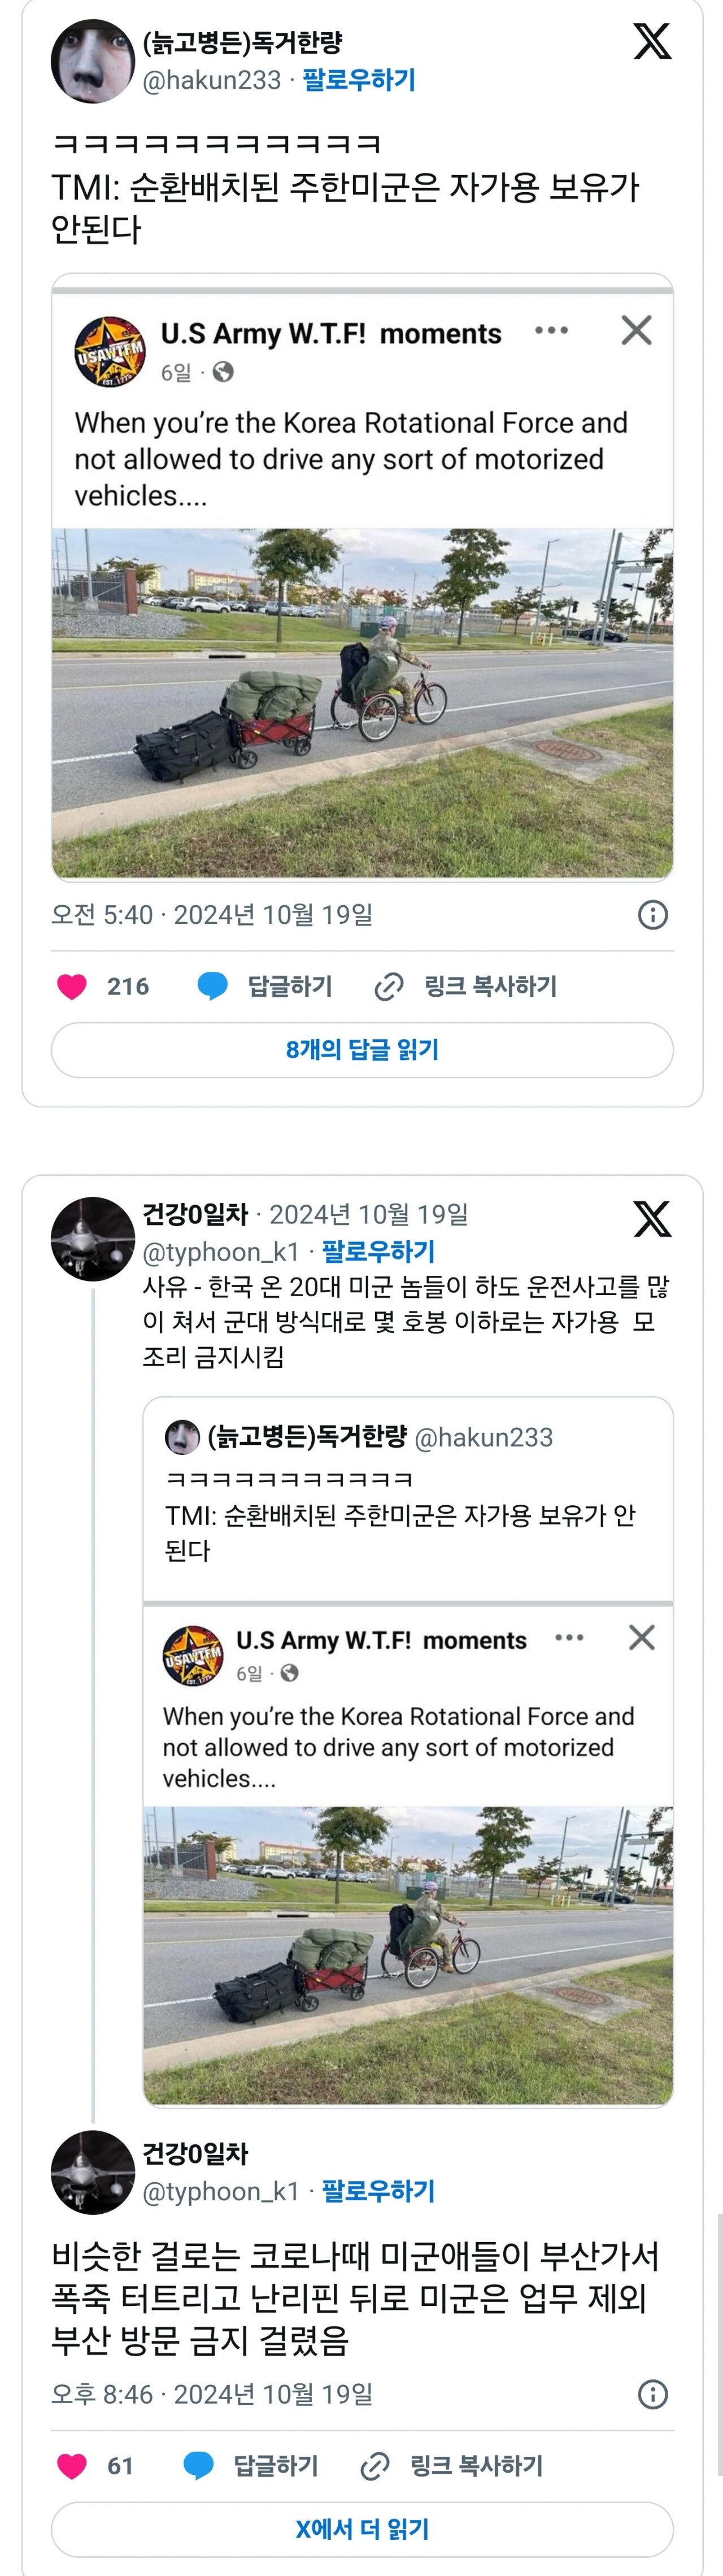This screenshot has width=723, height=2576.
Task: Follow @hakun233 via 팔로우하기 link
Action: tap(359, 80)
